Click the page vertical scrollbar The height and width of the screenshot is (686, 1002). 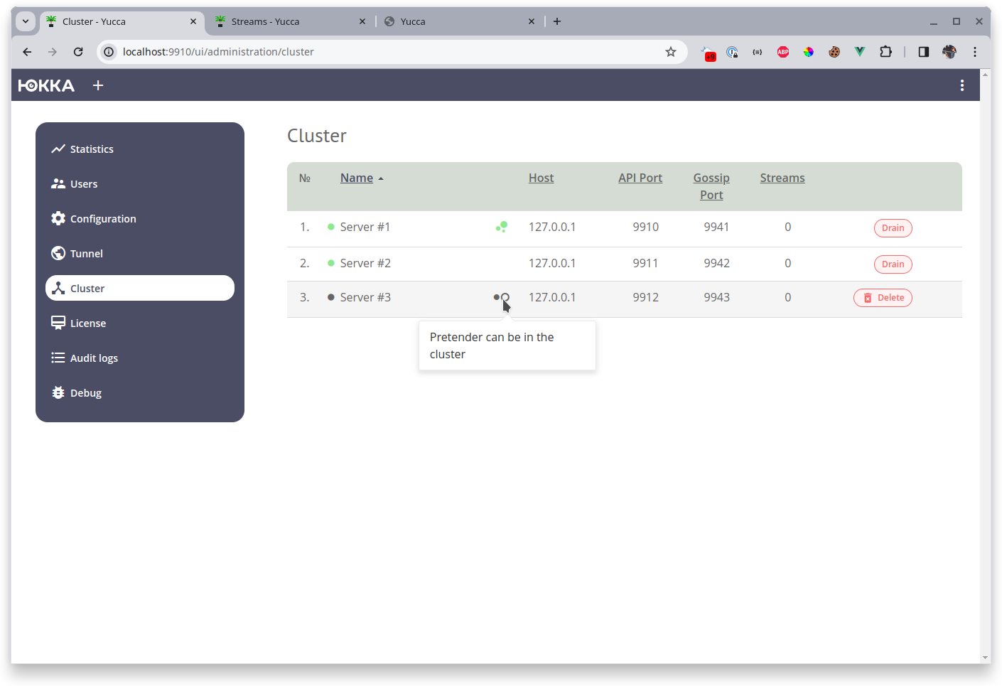tap(986, 366)
